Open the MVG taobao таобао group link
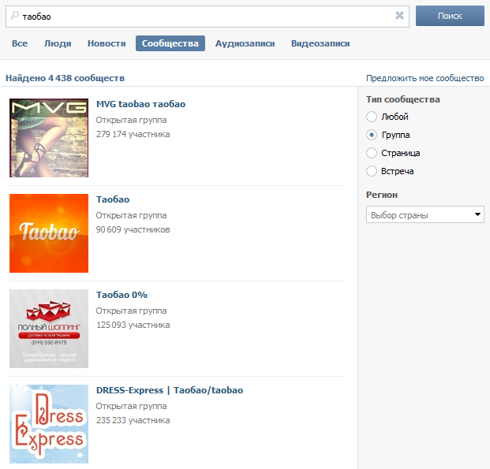The height and width of the screenshot is (469, 490). pos(140,104)
